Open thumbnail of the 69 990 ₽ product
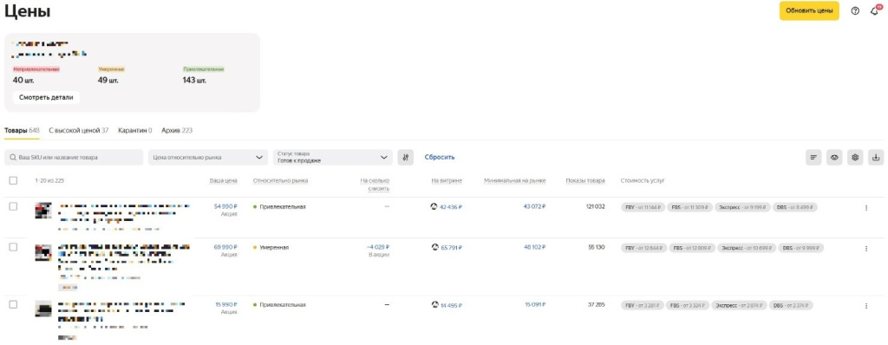888x345 pixels. [x=43, y=252]
